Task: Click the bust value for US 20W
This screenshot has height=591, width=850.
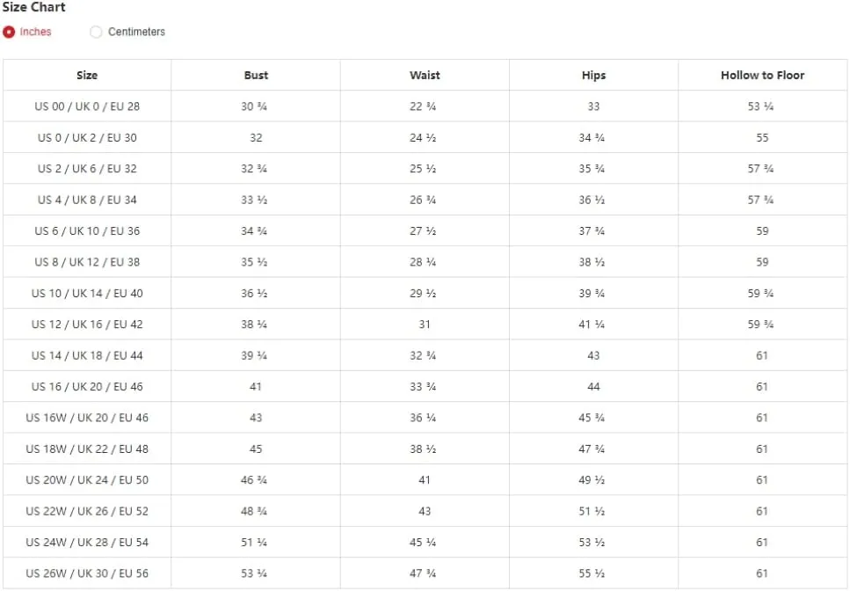Action: click(x=254, y=480)
